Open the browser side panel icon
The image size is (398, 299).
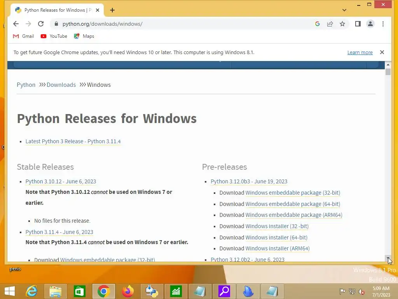(x=358, y=24)
